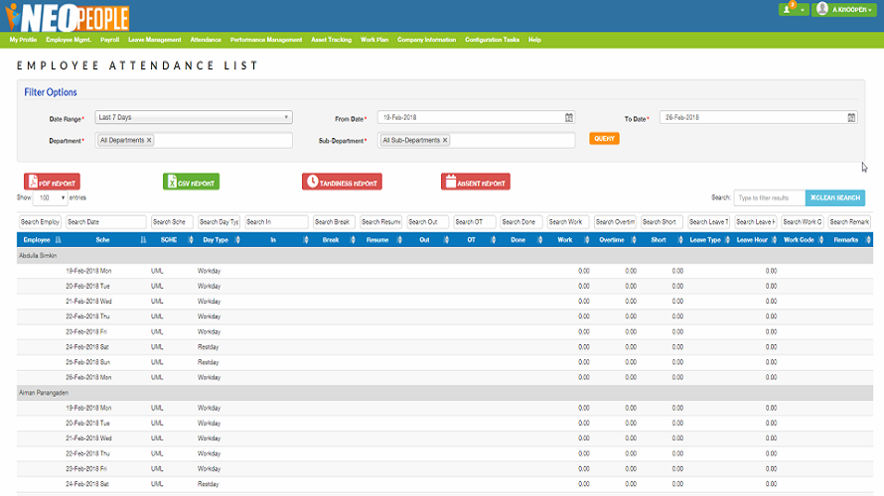Viewport: 884px width, 496px height.
Task: Open the Payroll menu
Action: [x=109, y=40]
